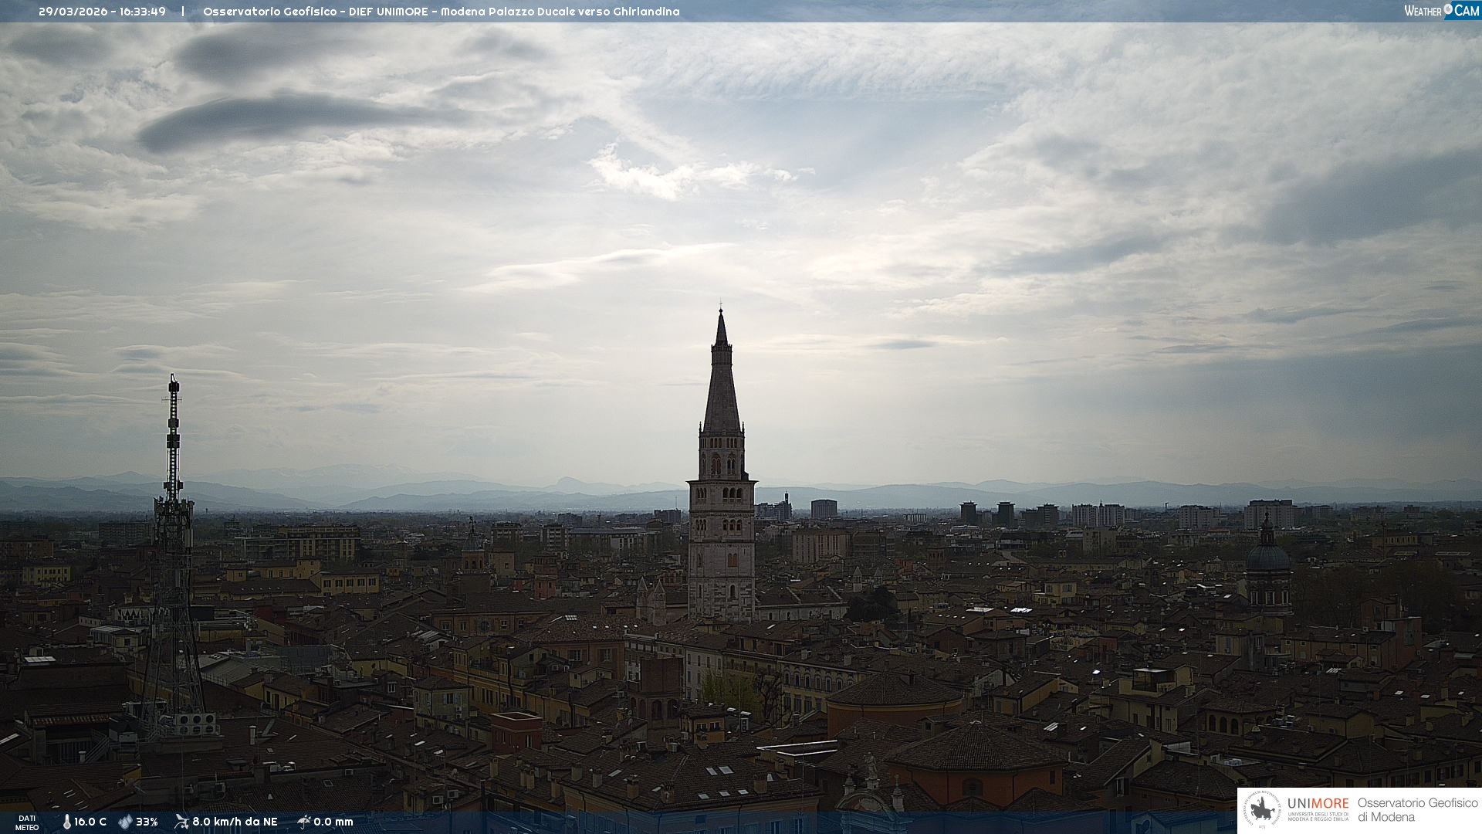The height and width of the screenshot is (834, 1482).
Task: Click the UNIMORE horseman seal logo
Action: pos(1262,810)
